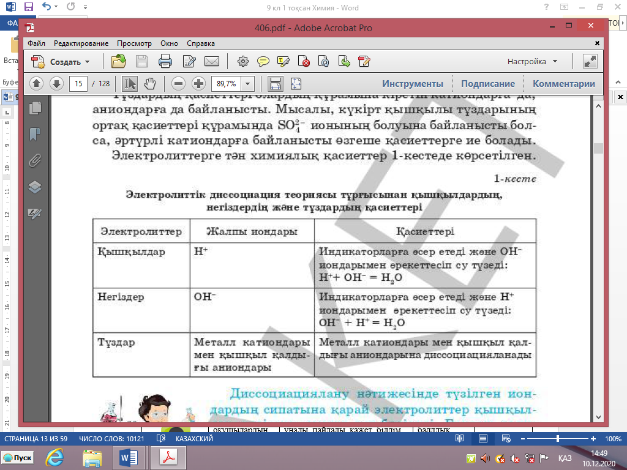Open Internet Explorer from taskbar
The image size is (627, 470).
point(55,458)
